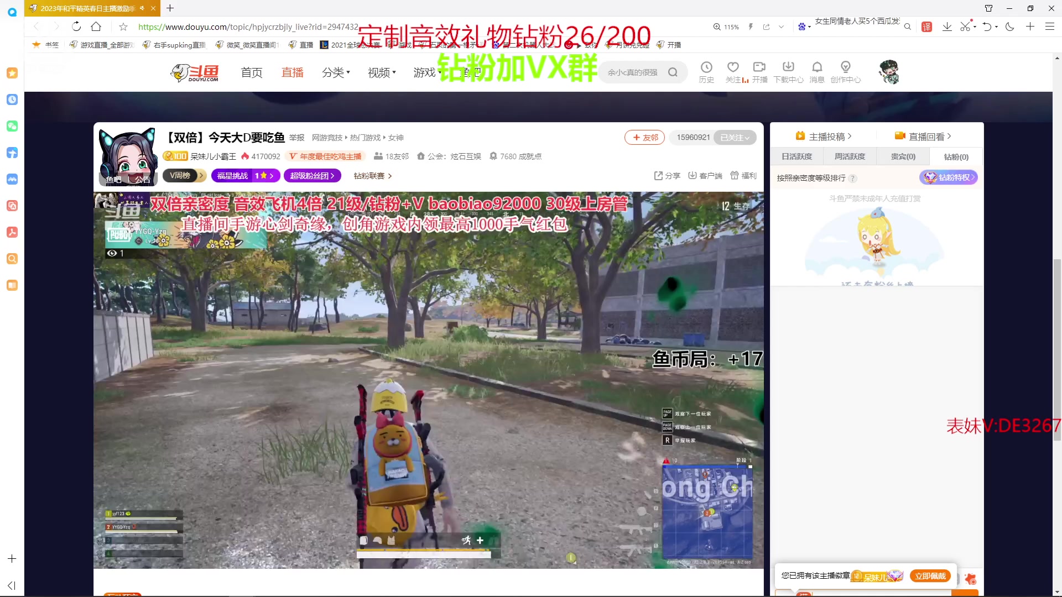Switch to the 贵宾(0) tab

point(903,156)
